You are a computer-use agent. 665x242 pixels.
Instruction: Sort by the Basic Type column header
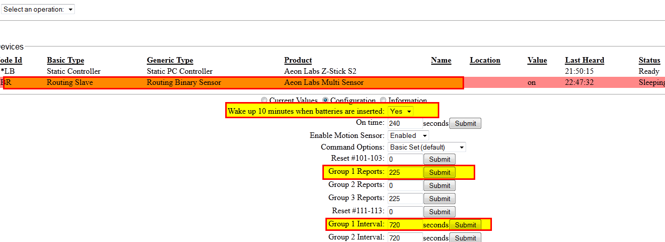click(x=66, y=60)
